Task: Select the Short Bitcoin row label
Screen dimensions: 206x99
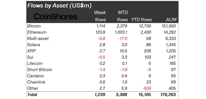Action: 40,70
